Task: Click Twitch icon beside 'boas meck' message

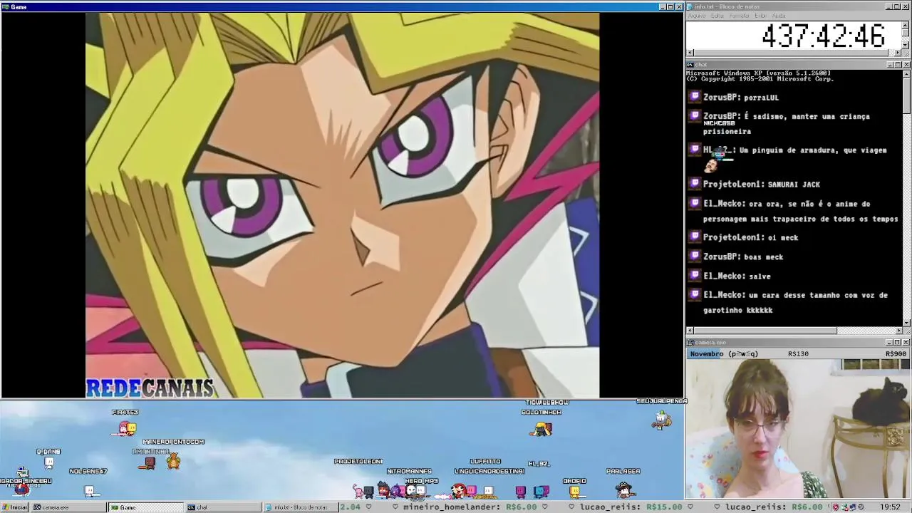Action: click(x=695, y=256)
